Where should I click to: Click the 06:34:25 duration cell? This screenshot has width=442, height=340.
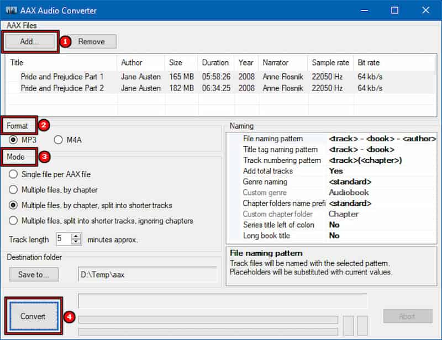[x=216, y=88]
